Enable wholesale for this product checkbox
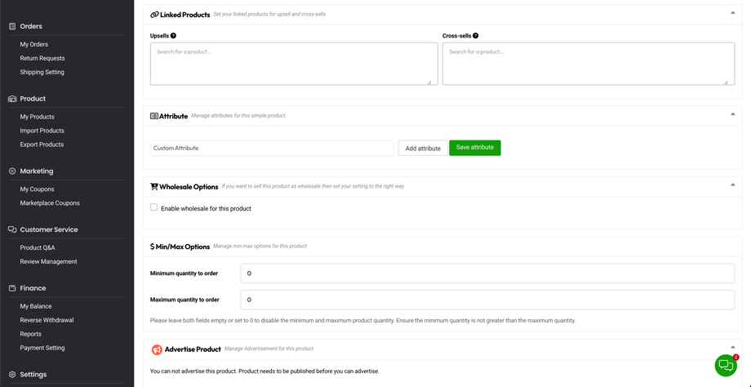This screenshot has height=387, width=751. click(x=153, y=207)
